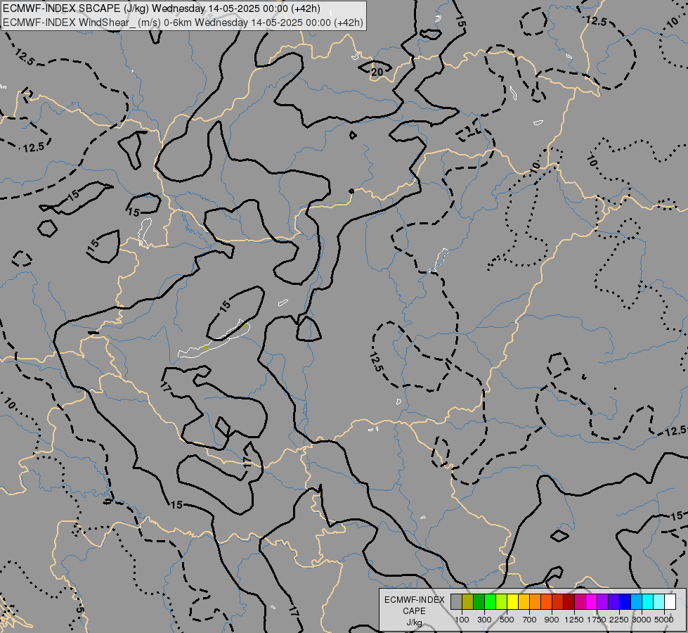Pick the lime yellow-green swatch before 500
Viewport: 688px width, 633px height.
(x=502, y=602)
